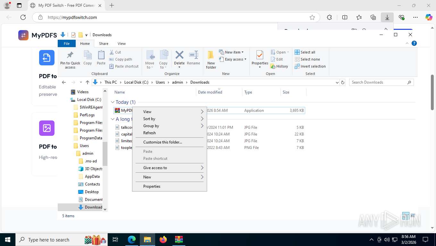Add page to favorites star
Viewport: 436px width, 246px height.
[x=312, y=17]
